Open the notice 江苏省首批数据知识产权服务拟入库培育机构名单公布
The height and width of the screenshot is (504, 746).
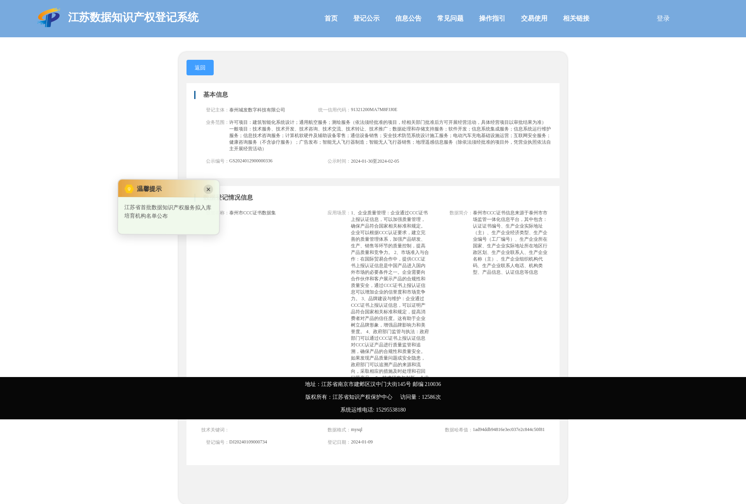pos(168,212)
